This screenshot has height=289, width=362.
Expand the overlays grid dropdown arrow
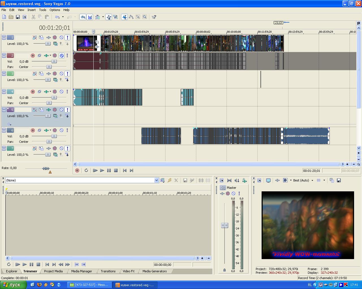[324, 180]
